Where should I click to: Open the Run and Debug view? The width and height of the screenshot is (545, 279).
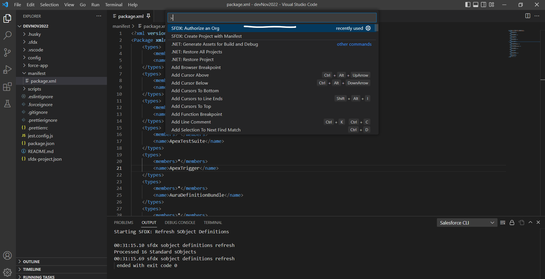7,70
